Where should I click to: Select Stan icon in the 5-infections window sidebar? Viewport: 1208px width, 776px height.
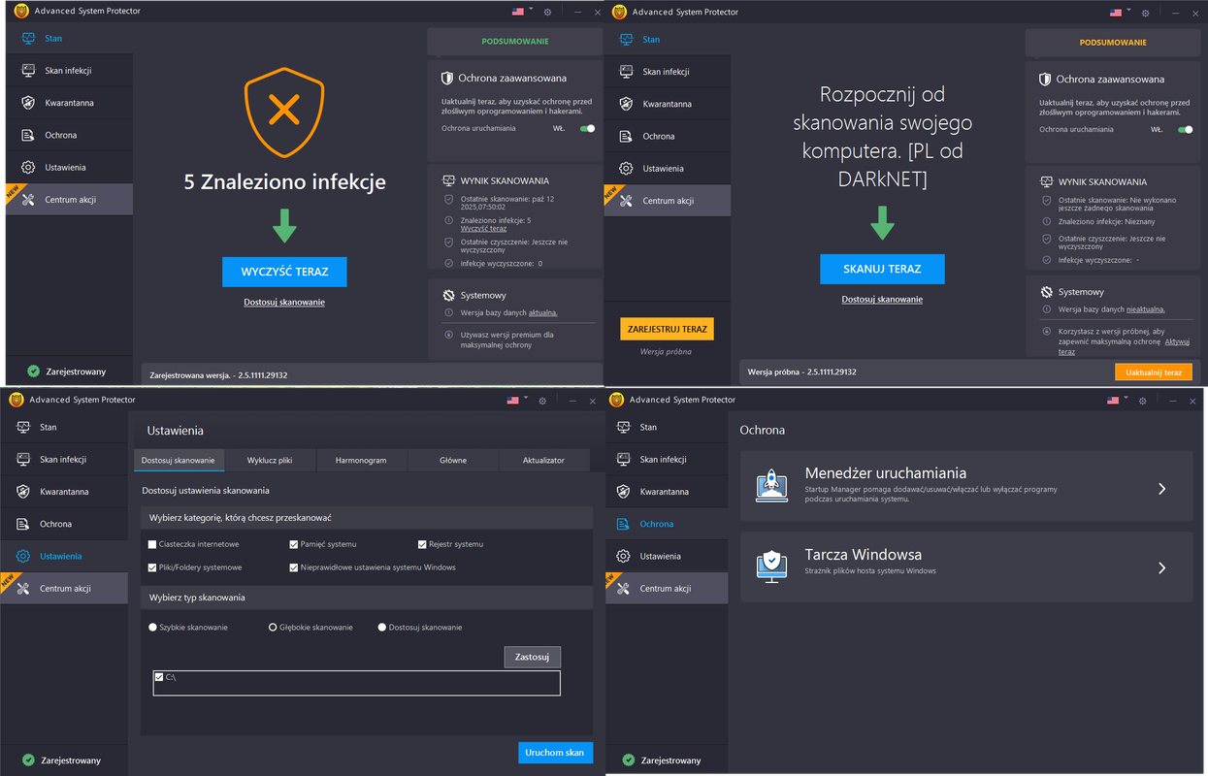click(x=28, y=39)
